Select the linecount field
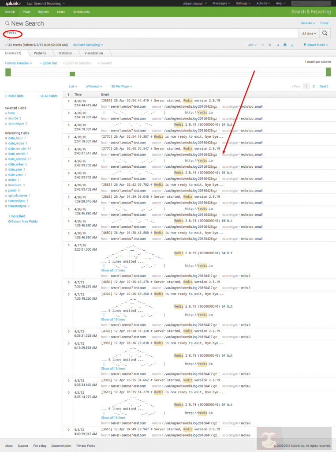This screenshot has height=452, width=336. coord(15,185)
